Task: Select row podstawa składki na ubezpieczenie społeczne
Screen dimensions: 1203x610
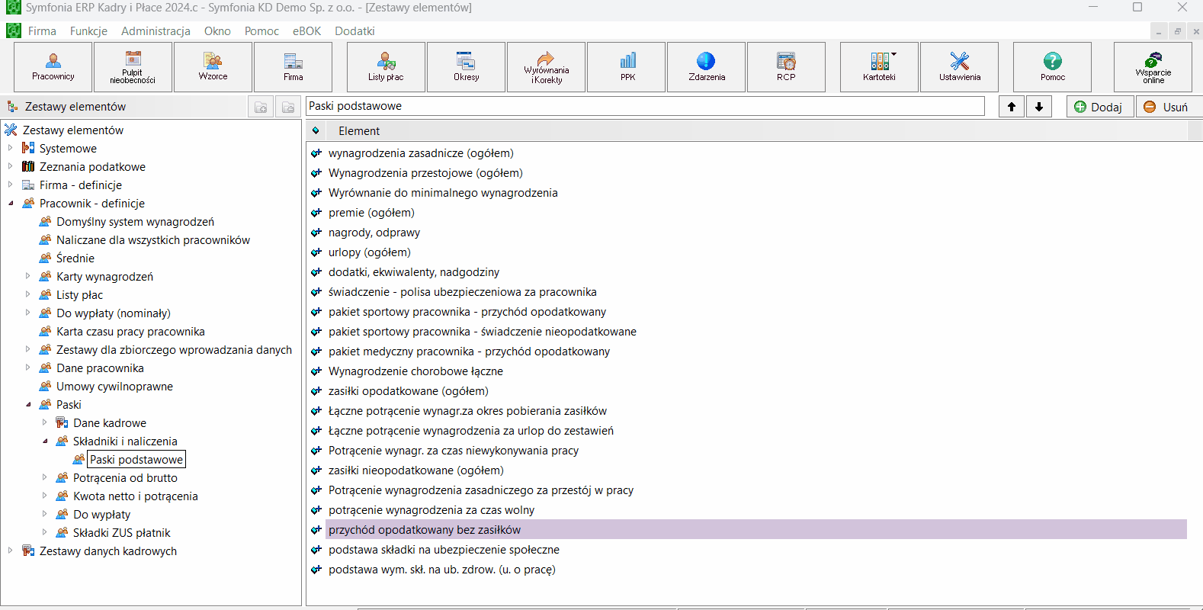Action: pos(755,550)
